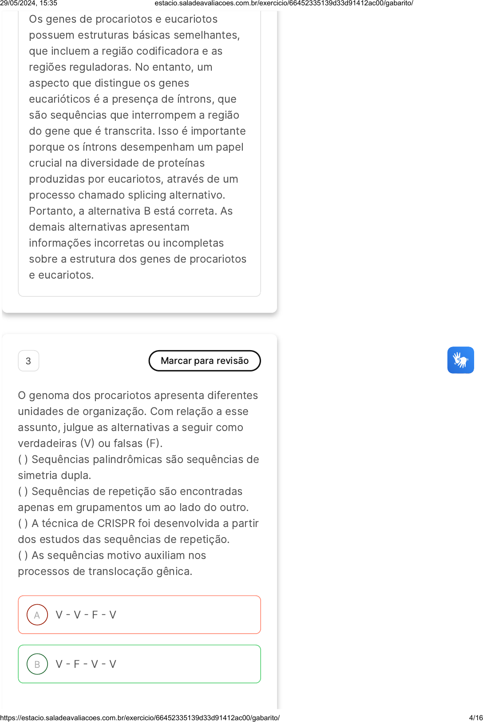Screen dimensions: 483x722
Task: Click the statement about Sequências de repetição
Action: (x=133, y=499)
